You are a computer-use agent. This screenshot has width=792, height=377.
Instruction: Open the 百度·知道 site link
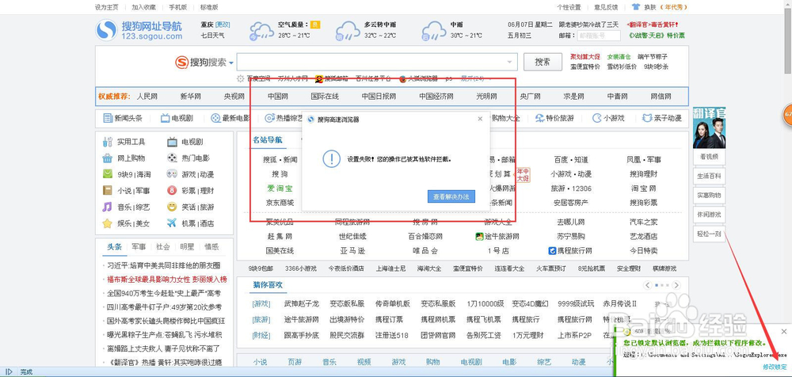coord(571,160)
